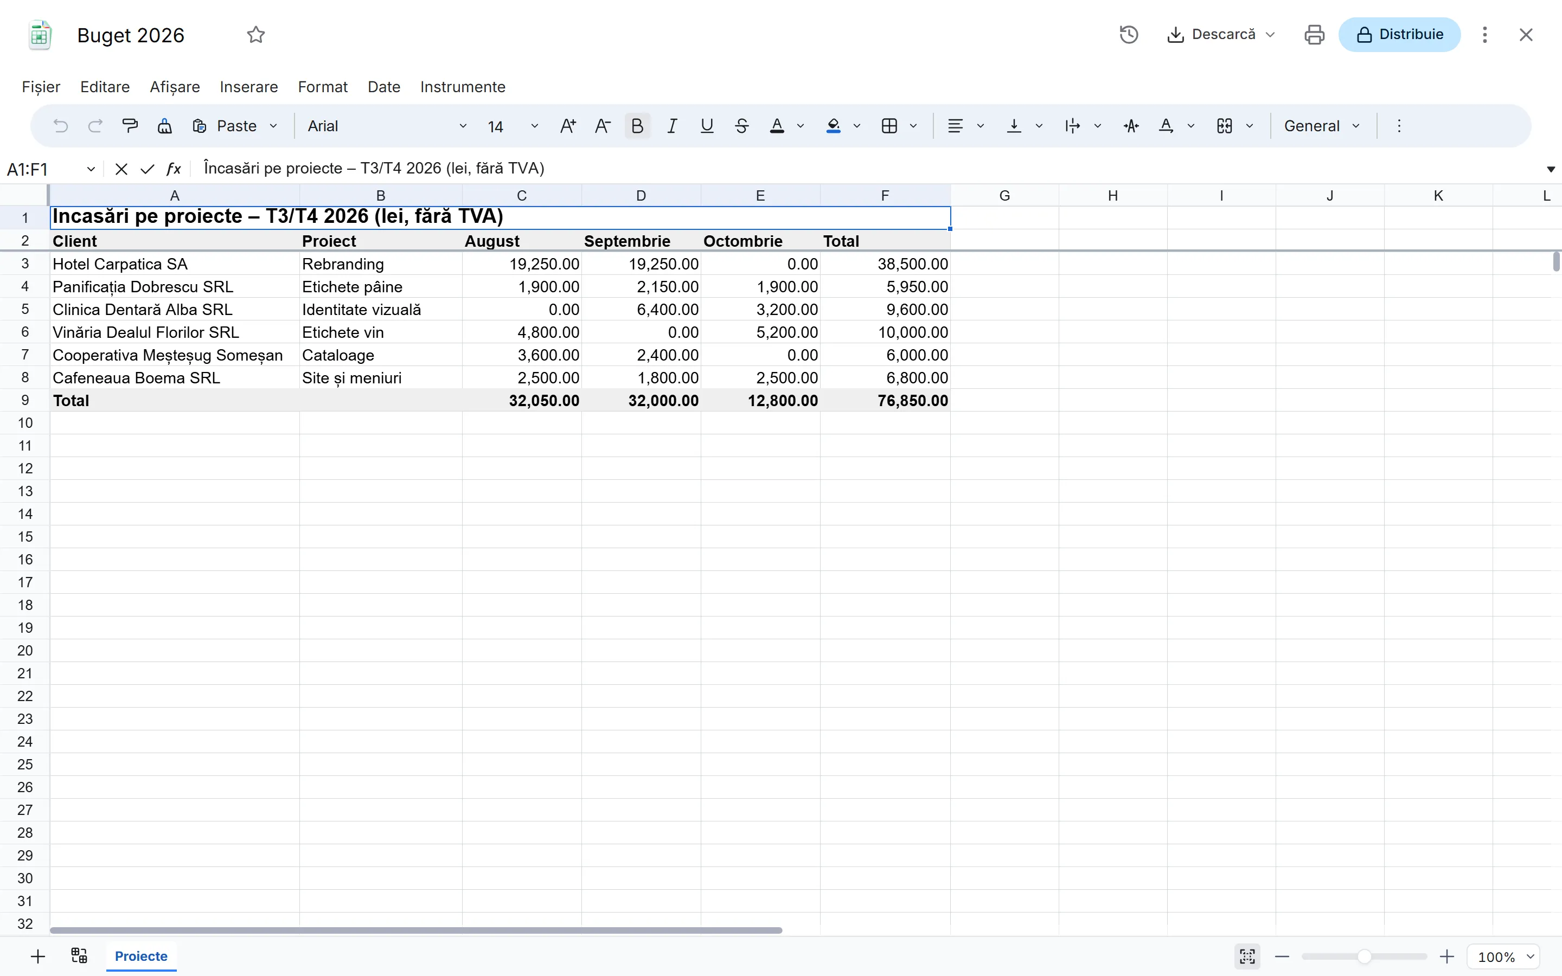Click the zoom slider handle
The width and height of the screenshot is (1562, 976).
pos(1364,956)
